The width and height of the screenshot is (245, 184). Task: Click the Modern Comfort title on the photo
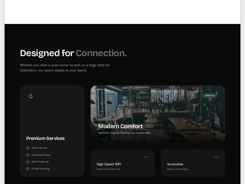120,126
